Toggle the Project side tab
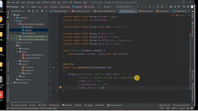Viewport: 198px width, 111px height. pos(8,14)
